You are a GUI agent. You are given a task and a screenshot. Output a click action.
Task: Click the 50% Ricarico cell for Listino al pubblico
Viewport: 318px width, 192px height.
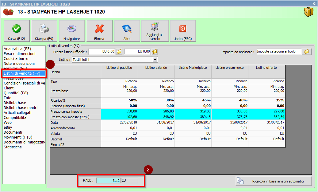(119, 100)
